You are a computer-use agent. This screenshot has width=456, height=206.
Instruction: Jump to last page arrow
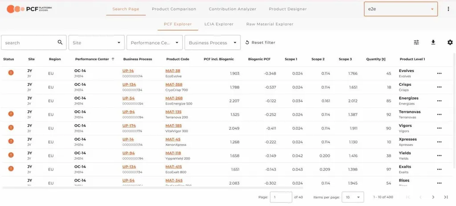446,197
